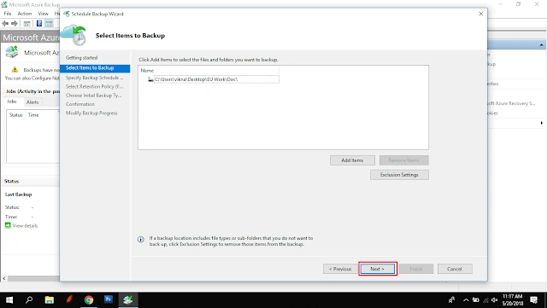Click the red feather app in taskbar
Viewport: 547px width, 308px height.
(x=69, y=299)
